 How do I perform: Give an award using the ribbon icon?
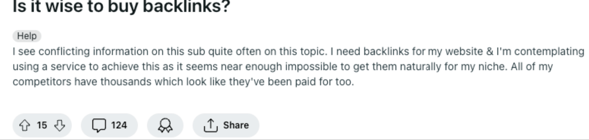click(x=165, y=125)
